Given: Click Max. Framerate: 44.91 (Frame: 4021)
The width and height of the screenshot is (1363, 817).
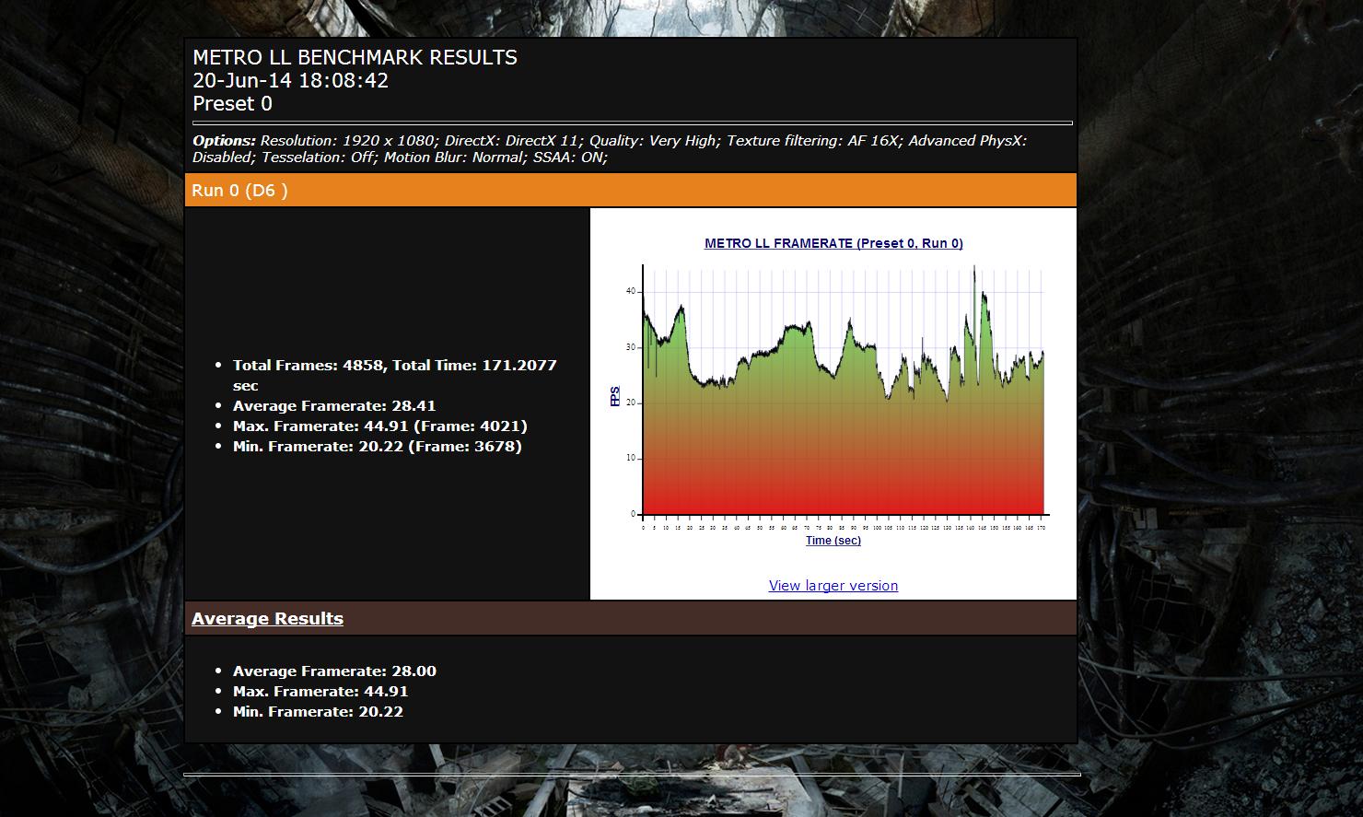Looking at the screenshot, I should 380,426.
